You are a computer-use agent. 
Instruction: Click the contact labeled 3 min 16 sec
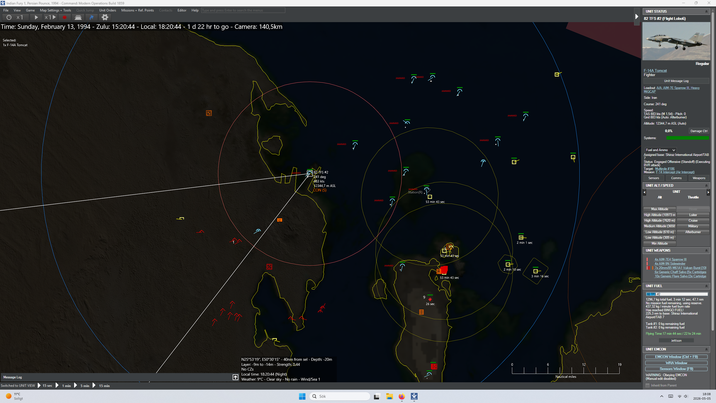coord(535,271)
